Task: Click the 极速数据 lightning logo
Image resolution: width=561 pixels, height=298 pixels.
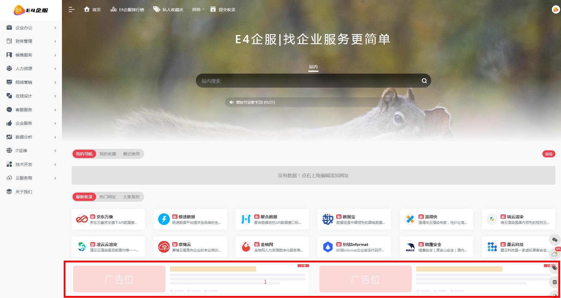Action: tap(164, 219)
